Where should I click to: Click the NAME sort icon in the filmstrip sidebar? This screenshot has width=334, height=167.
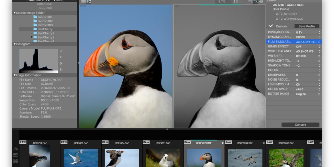[15, 161]
